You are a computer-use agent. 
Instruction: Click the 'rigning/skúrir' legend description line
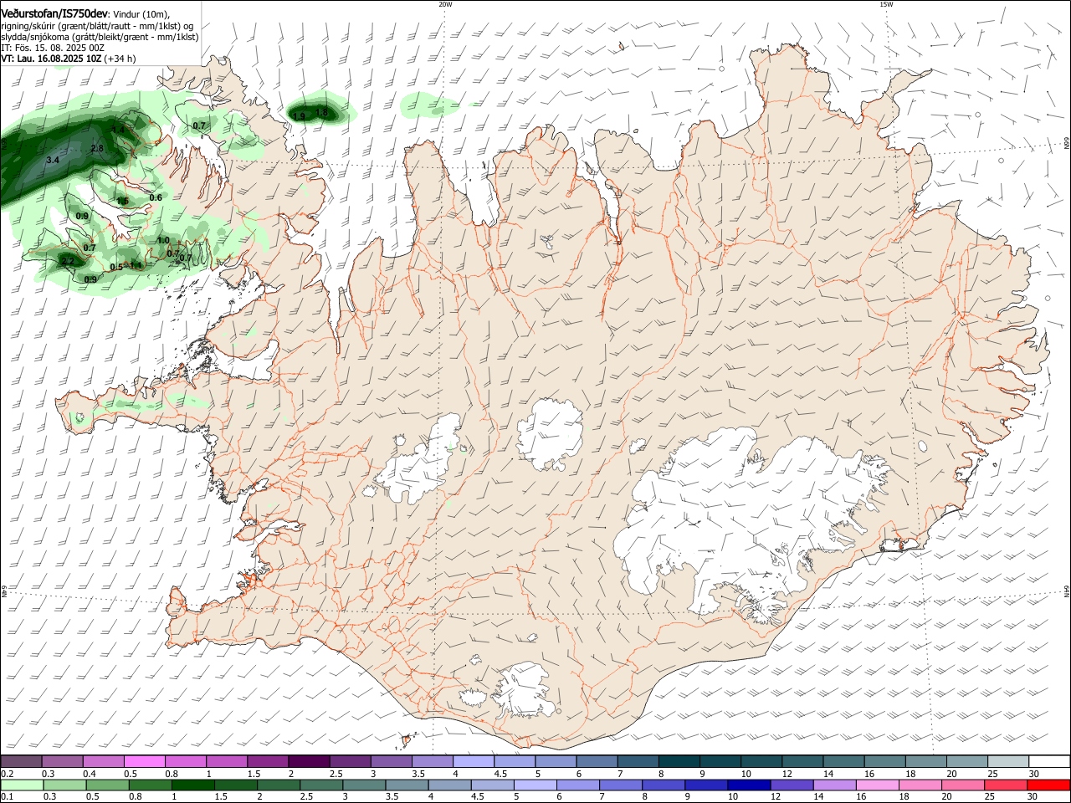click(x=96, y=26)
